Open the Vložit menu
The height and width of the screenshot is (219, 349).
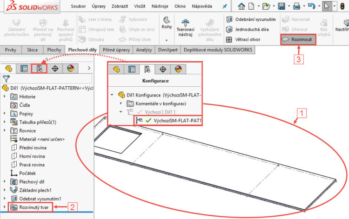click(x=140, y=6)
